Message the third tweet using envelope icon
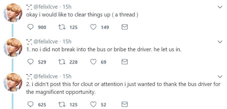Image resolution: width=227 pixels, height=109 pixels. (125, 105)
